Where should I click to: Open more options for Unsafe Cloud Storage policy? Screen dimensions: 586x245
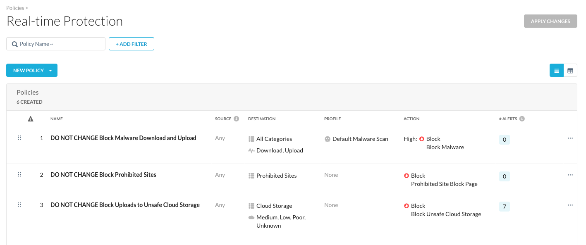point(570,205)
